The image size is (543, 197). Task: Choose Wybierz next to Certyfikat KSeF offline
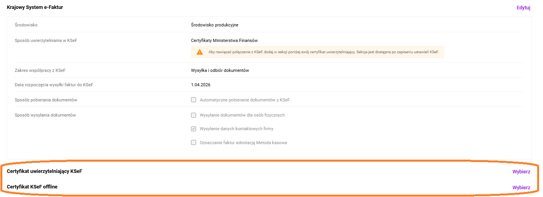click(521, 187)
